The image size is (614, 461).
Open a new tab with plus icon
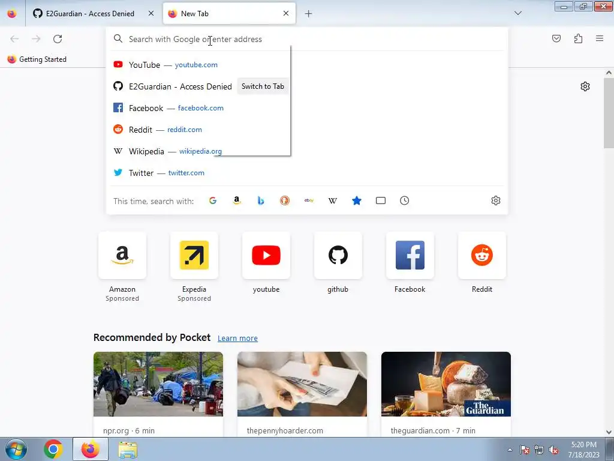point(309,14)
